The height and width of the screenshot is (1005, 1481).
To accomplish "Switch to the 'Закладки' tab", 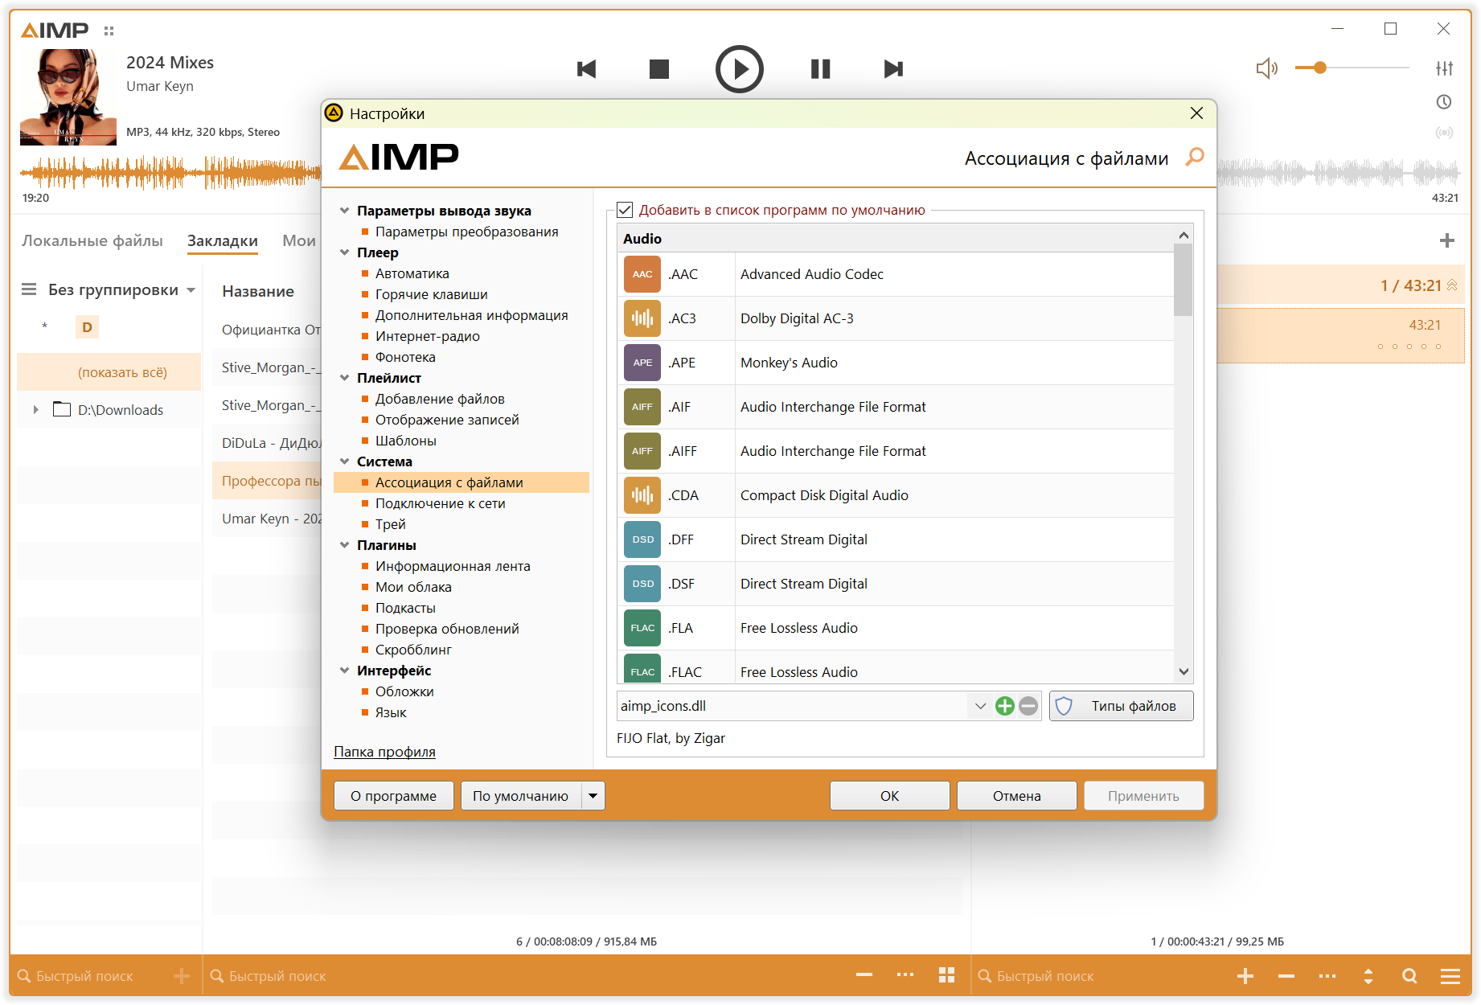I will pos(223,240).
